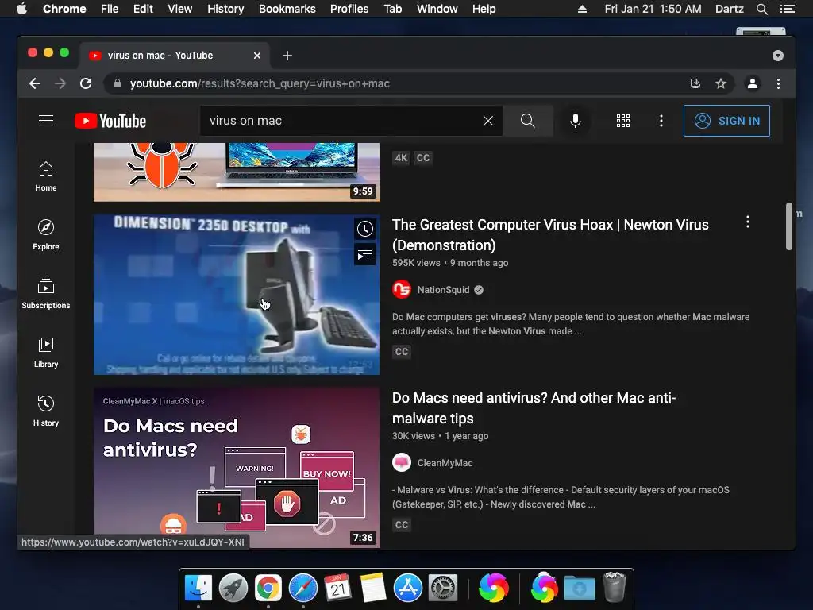
Task: Open Home in the sidebar
Action: click(x=45, y=176)
